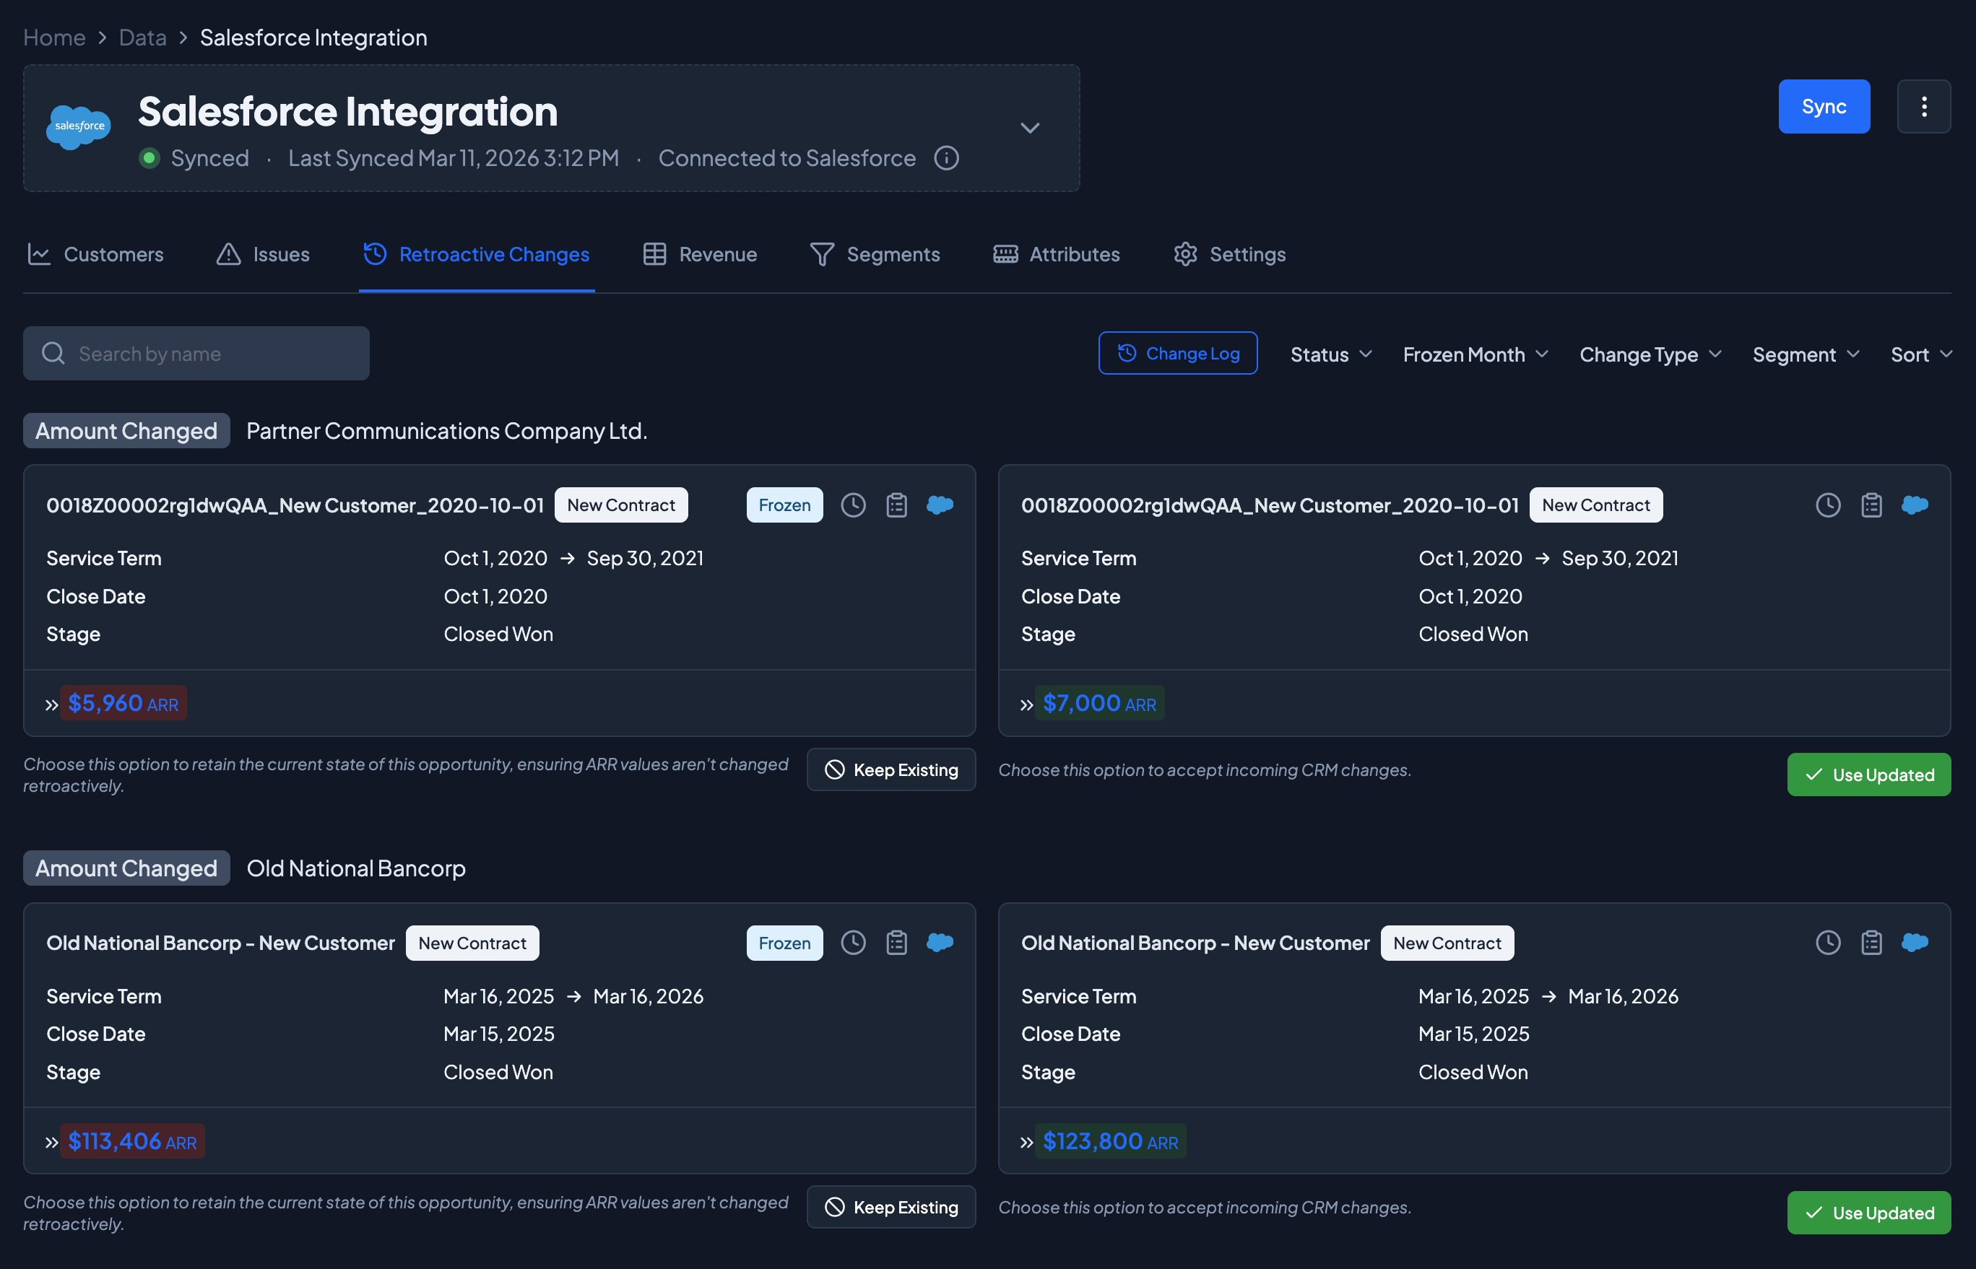Click the clock icon on the updated Old National Bancorp card
1976x1269 pixels.
pyautogui.click(x=1828, y=943)
